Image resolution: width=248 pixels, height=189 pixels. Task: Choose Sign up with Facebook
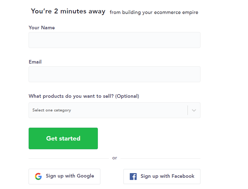pos(162,176)
